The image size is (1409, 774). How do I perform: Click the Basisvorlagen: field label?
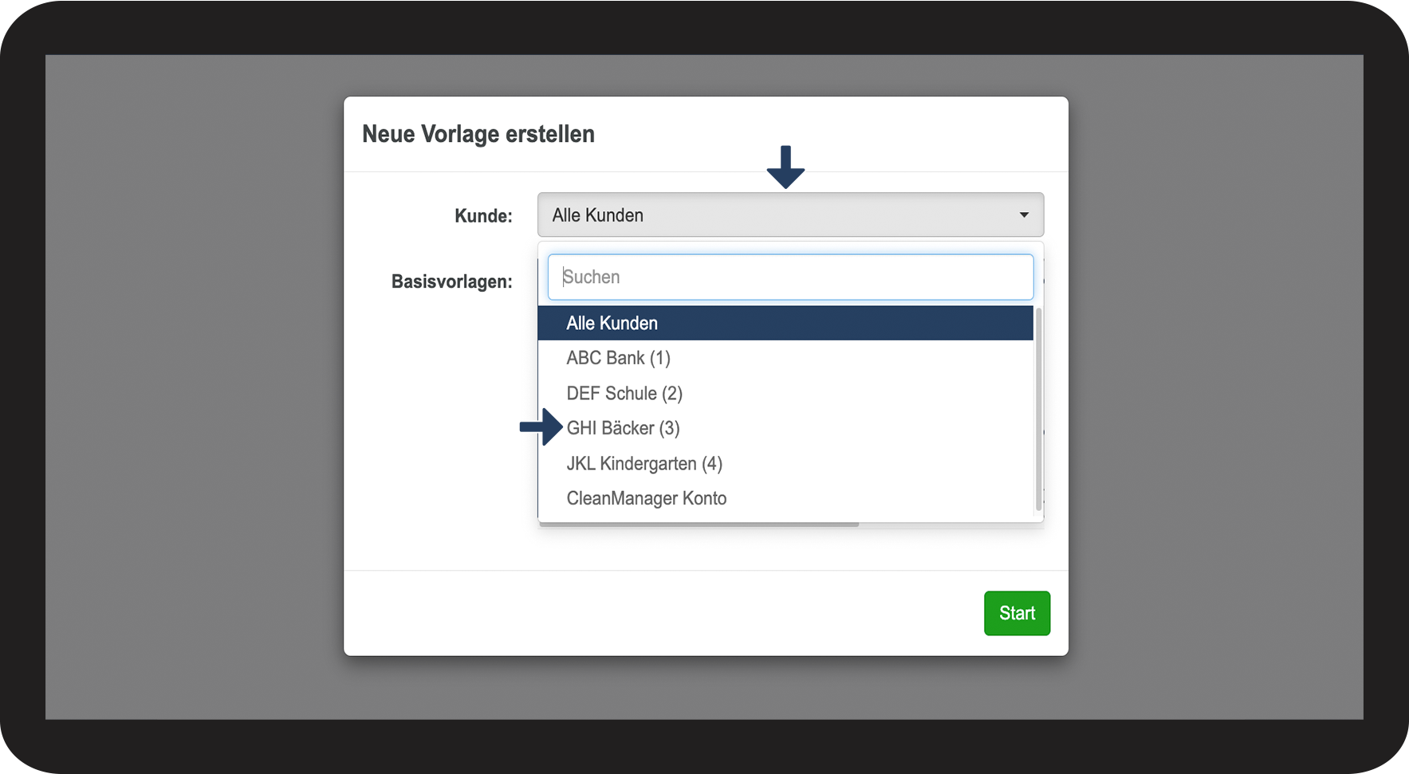(451, 281)
